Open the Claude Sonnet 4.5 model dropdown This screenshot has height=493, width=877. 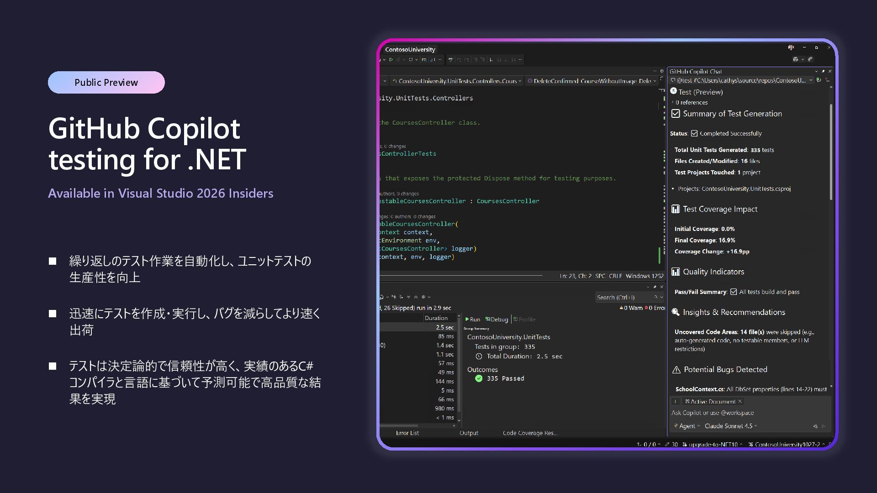click(x=730, y=426)
